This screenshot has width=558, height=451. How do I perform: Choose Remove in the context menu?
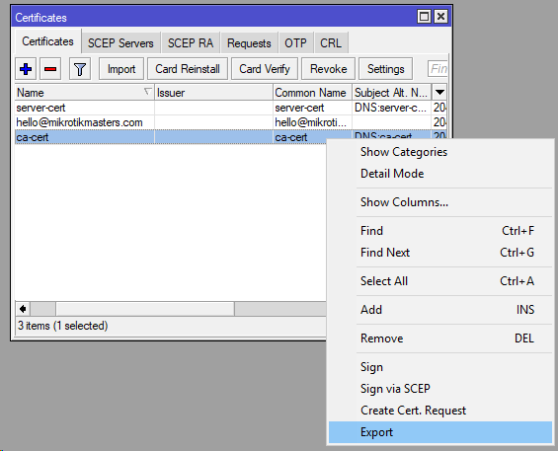(x=439, y=338)
